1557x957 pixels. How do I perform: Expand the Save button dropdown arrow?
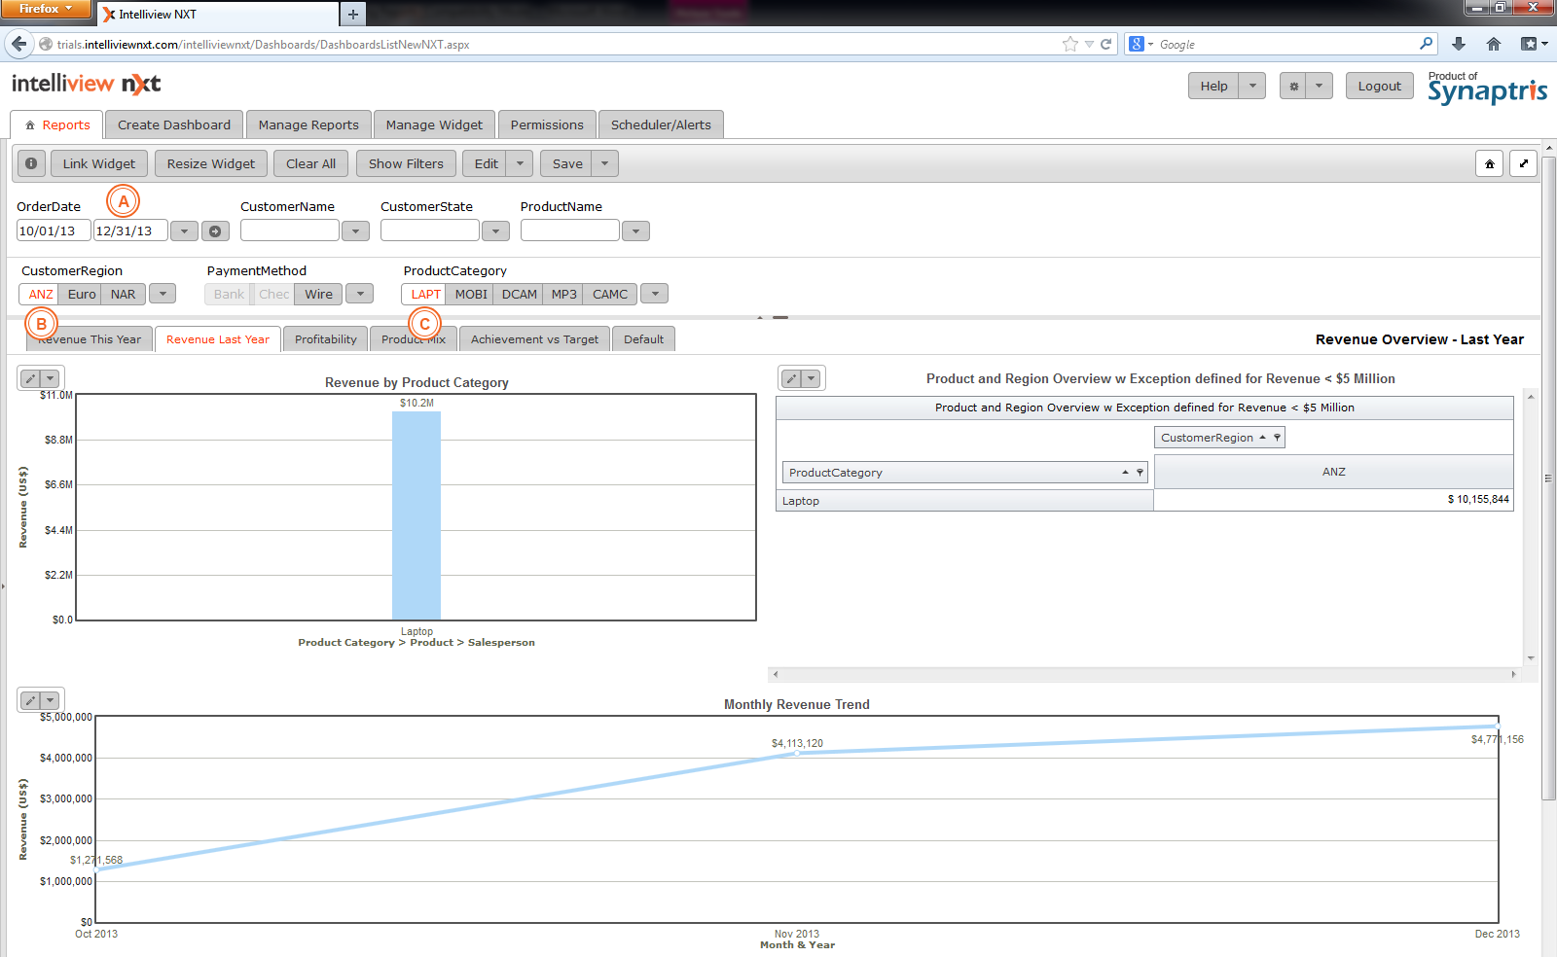(x=604, y=163)
